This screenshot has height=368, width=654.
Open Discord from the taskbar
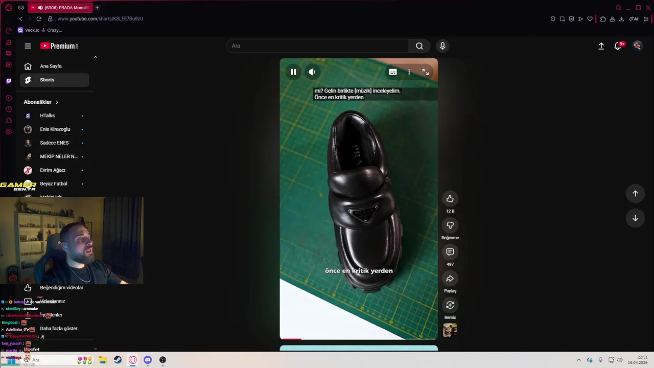tap(148, 360)
